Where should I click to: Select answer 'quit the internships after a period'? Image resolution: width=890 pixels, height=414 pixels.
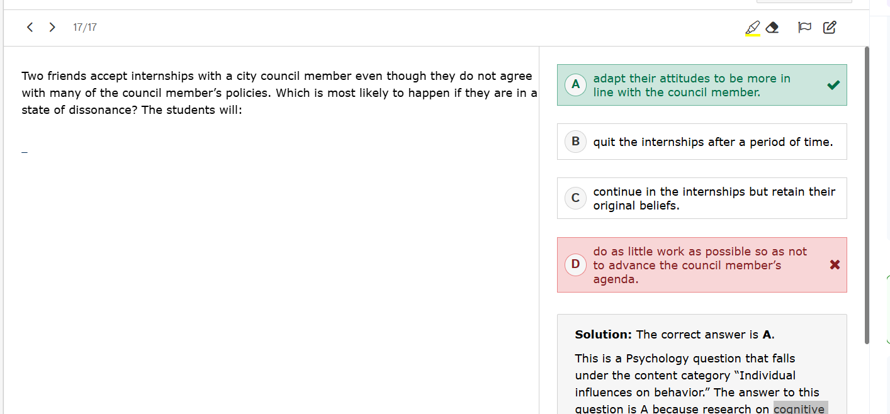[713, 142]
